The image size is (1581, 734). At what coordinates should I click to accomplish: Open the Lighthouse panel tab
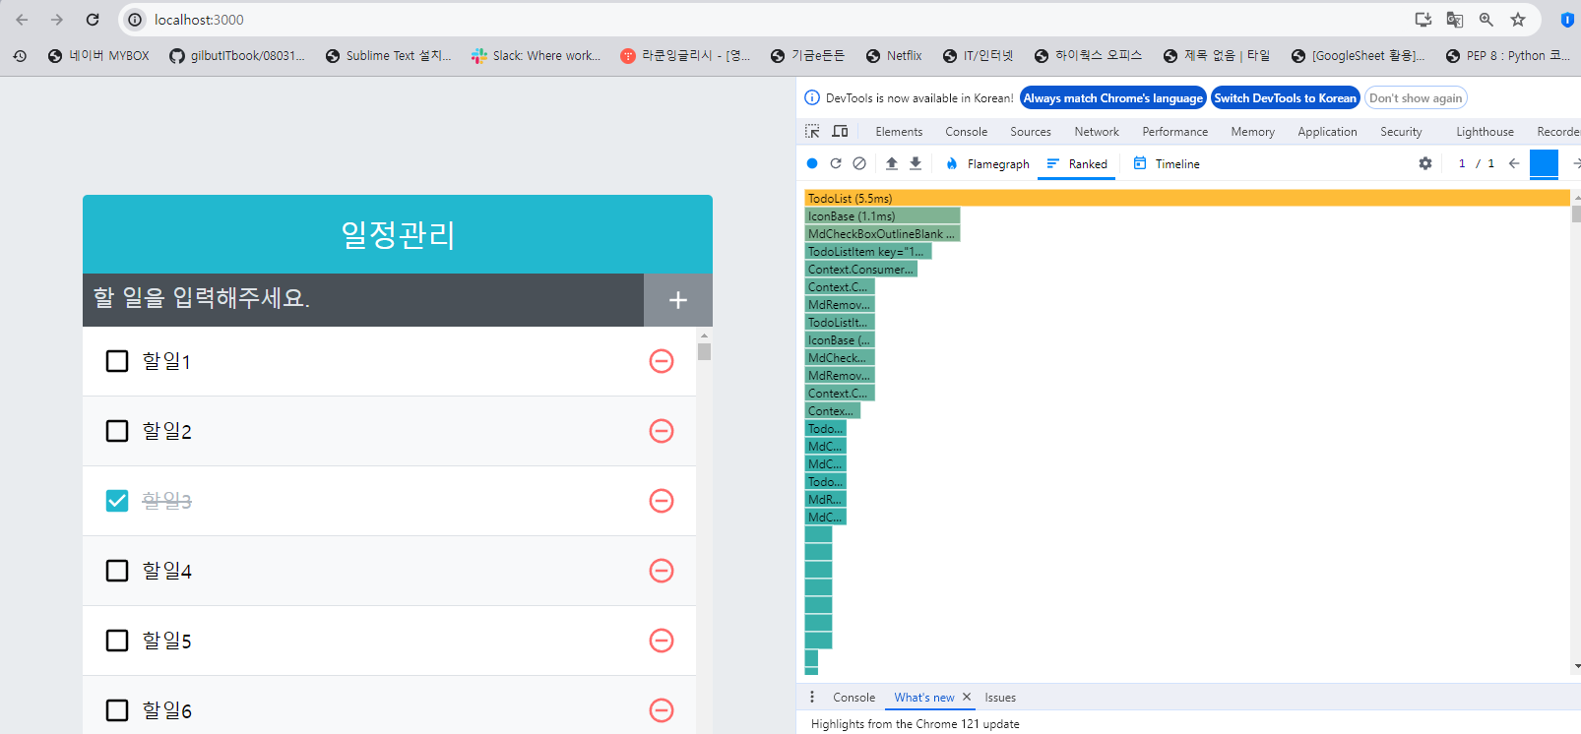pyautogui.click(x=1485, y=132)
